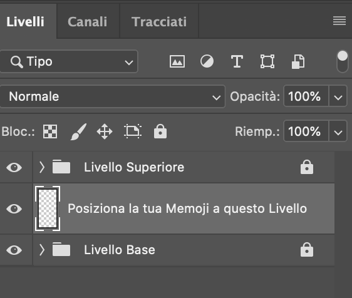Hide the Livello Superiore group
The image size is (352, 298).
pyautogui.click(x=14, y=167)
